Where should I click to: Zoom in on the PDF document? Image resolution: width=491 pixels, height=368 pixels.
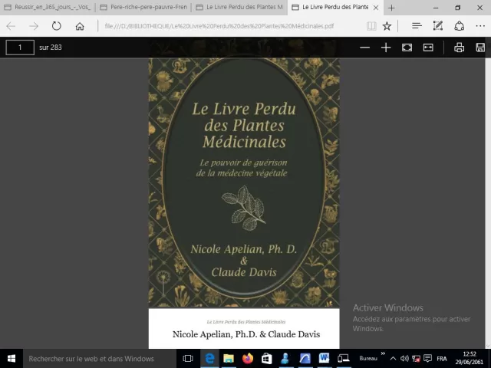point(386,48)
